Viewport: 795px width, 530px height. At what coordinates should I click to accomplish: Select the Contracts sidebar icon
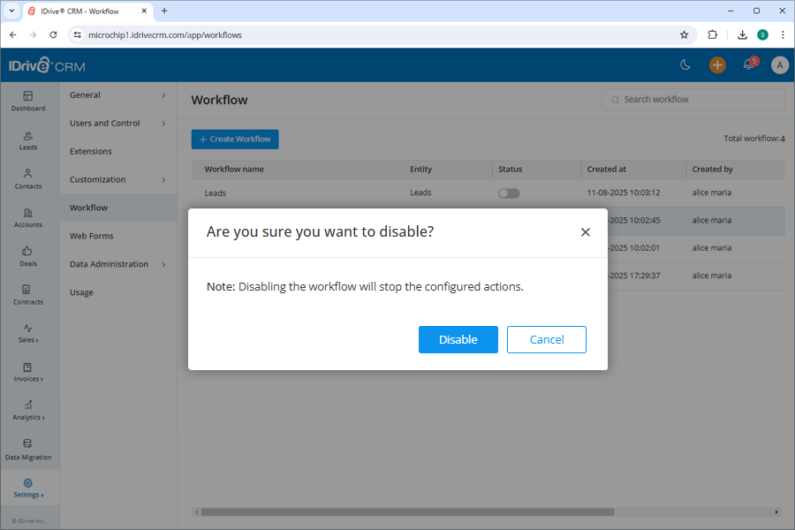(28, 297)
